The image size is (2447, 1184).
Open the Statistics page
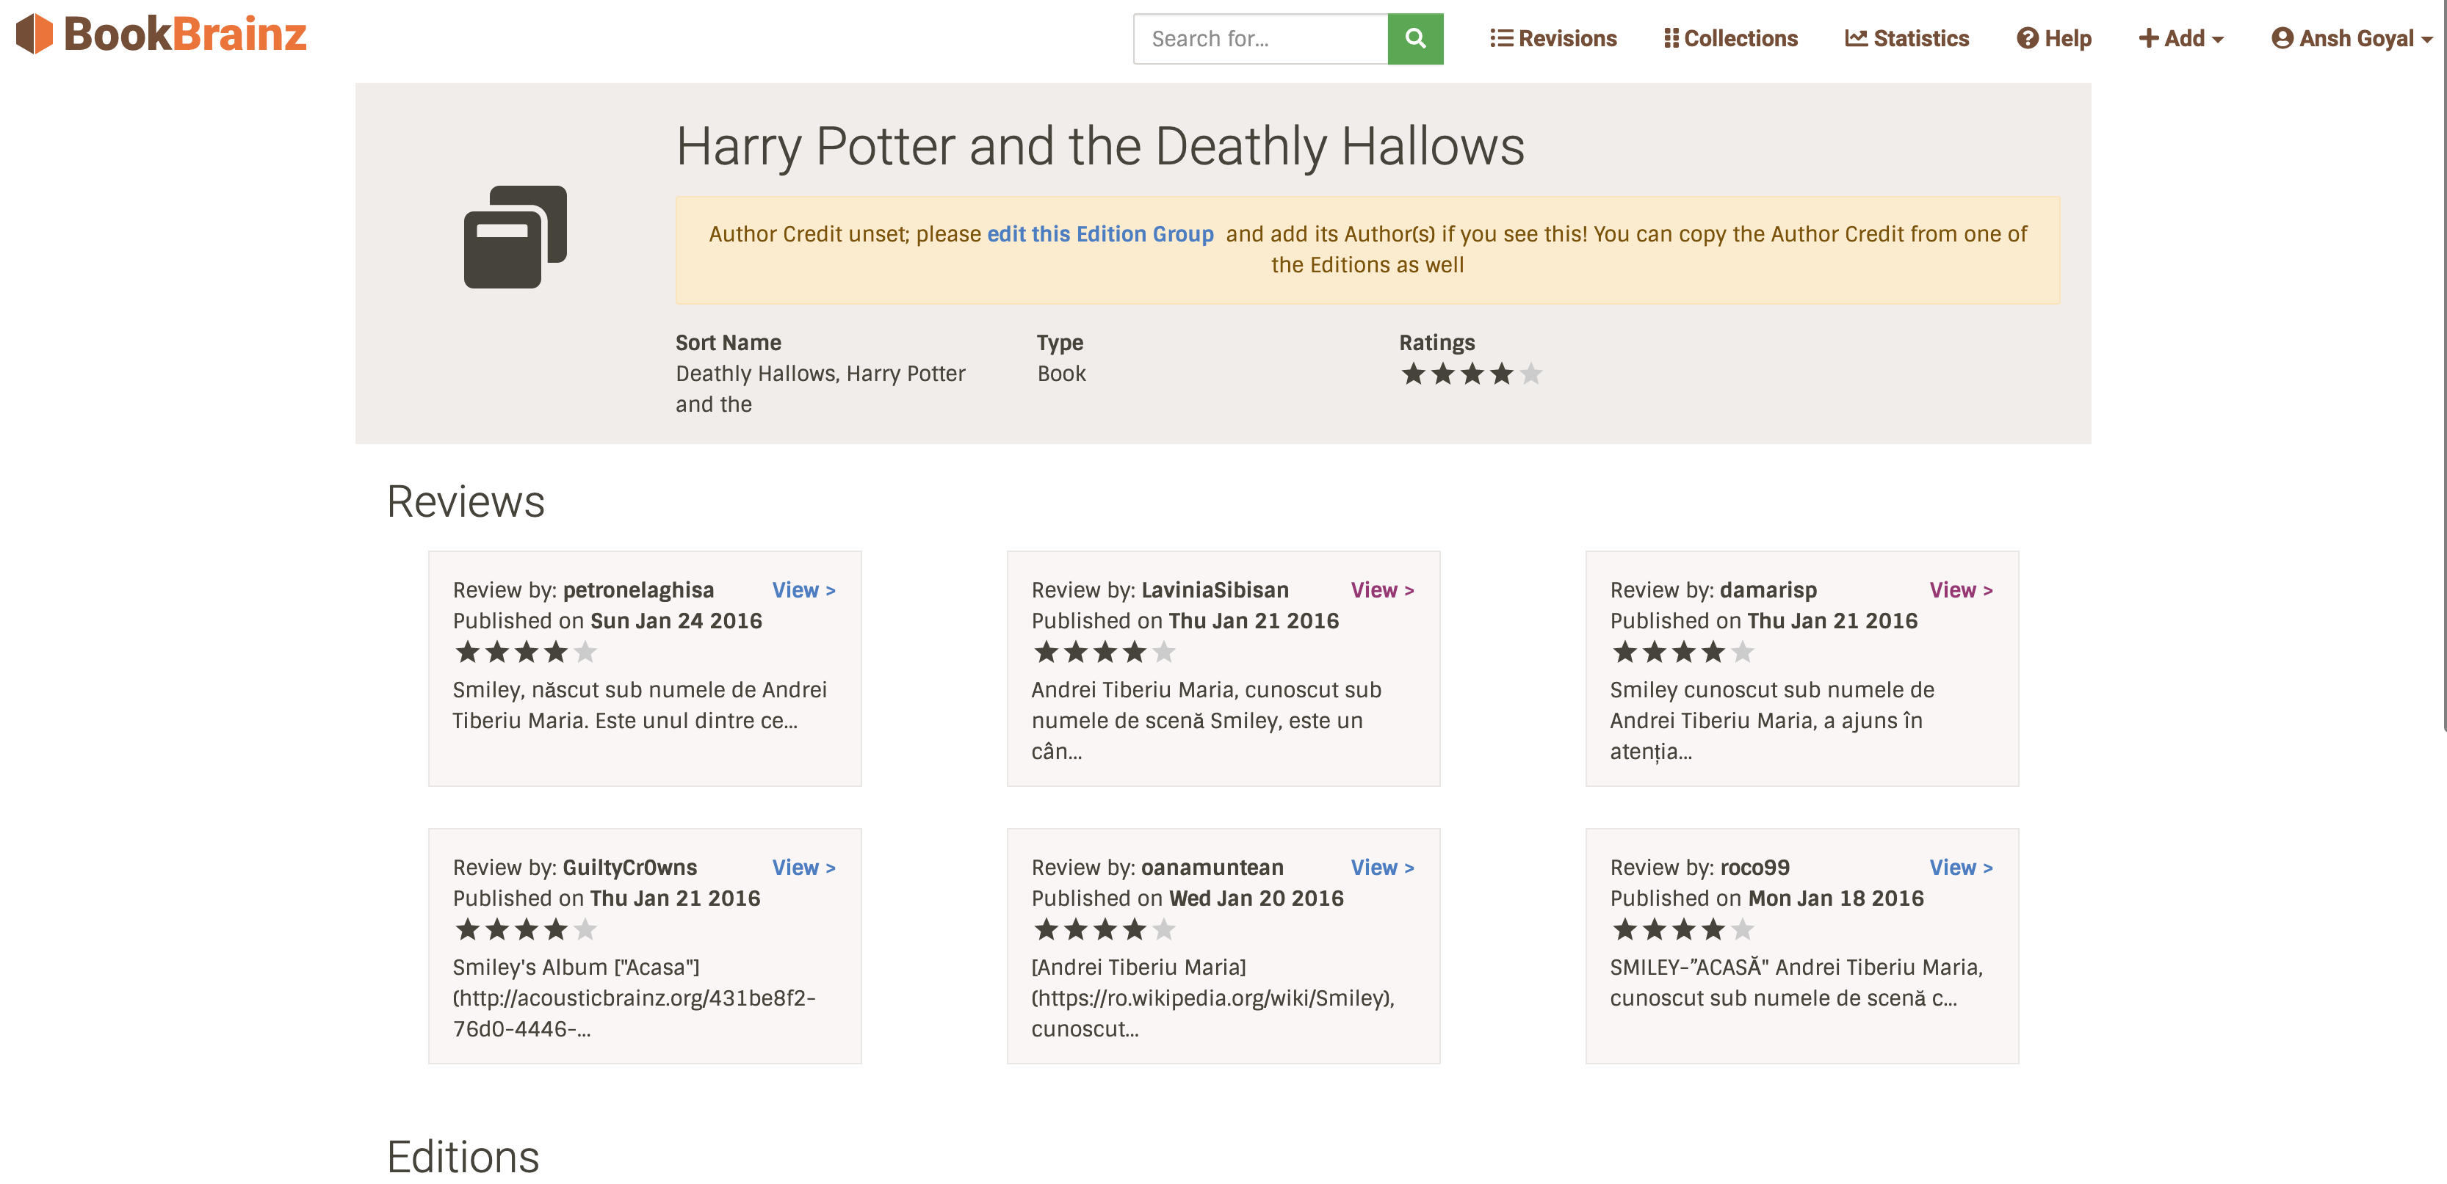tap(1906, 39)
